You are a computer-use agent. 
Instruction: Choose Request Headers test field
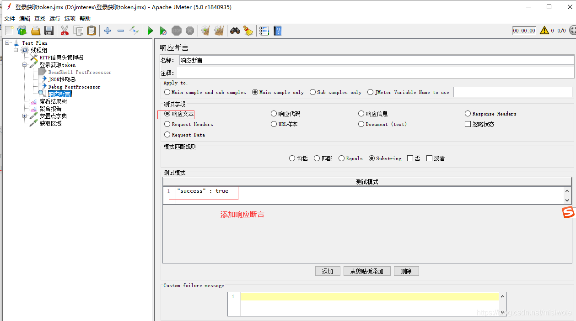(x=167, y=124)
